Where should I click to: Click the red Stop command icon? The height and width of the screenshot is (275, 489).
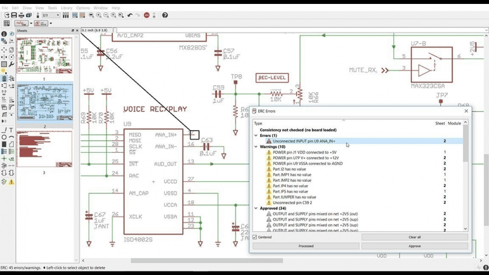tap(147, 15)
